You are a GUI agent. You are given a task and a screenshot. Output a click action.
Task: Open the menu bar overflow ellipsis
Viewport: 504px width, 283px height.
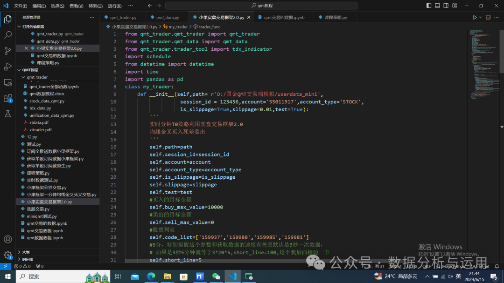131,6
